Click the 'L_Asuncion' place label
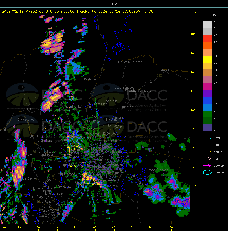 coord(125,107)
